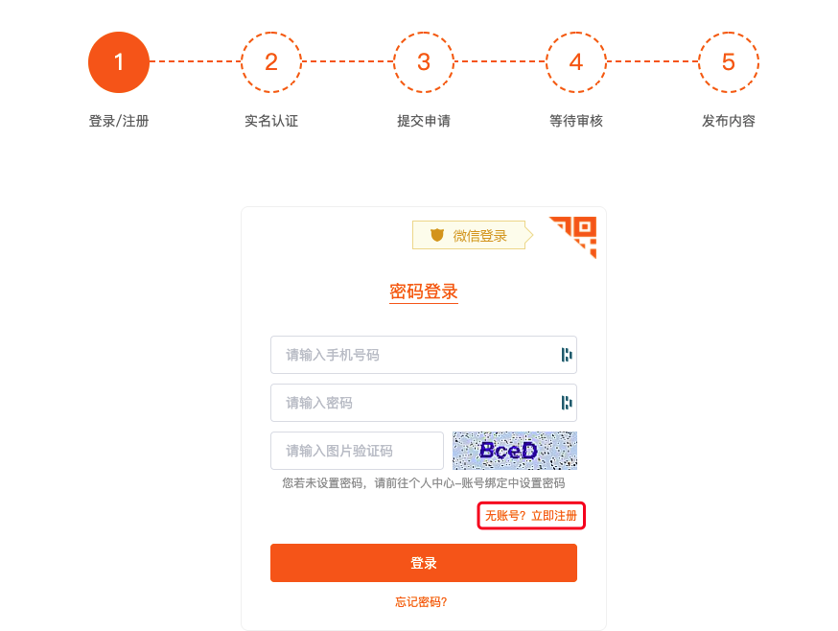Open the 忘记密码? link
Viewport: 838px width, 631px height.
[x=421, y=602]
